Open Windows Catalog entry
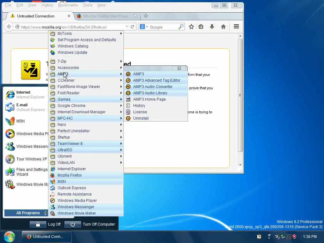This screenshot has height=243, width=324. click(86, 46)
